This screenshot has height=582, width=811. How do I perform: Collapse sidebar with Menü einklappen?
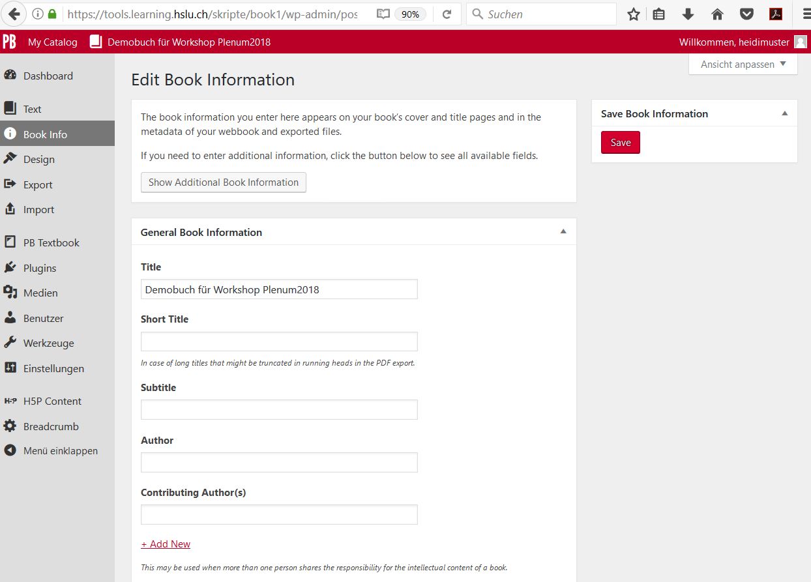60,450
